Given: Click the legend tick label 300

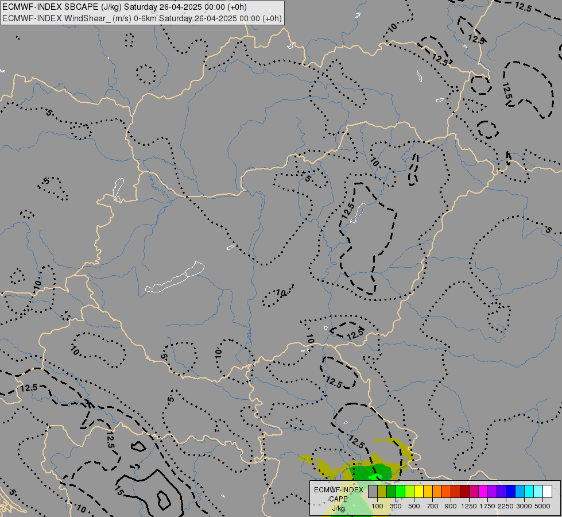Looking at the screenshot, I should click(x=396, y=506).
